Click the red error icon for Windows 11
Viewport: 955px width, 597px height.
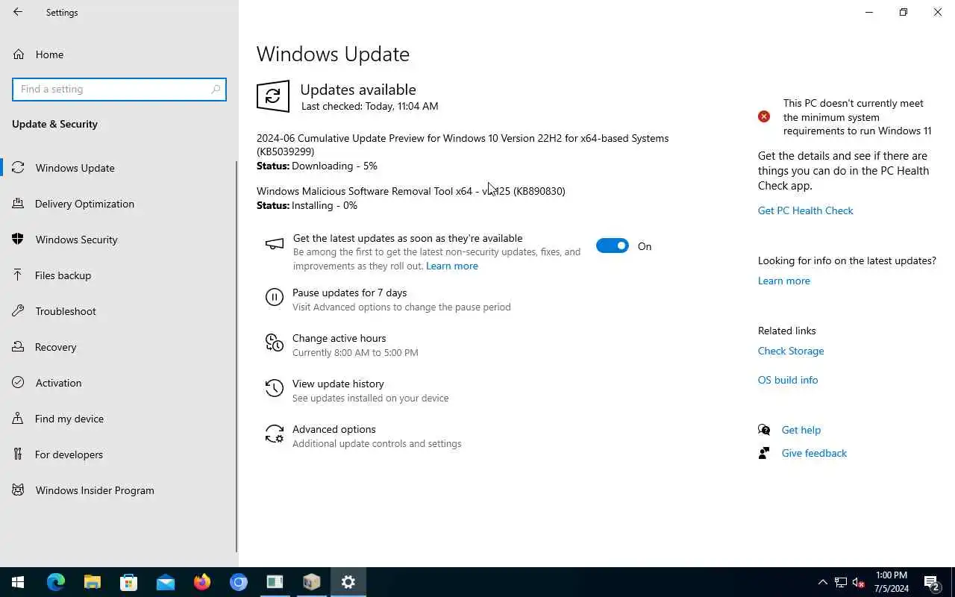[x=764, y=116]
